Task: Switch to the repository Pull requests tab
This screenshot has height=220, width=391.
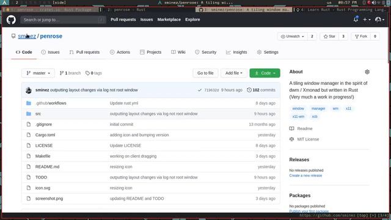Action: (84, 52)
